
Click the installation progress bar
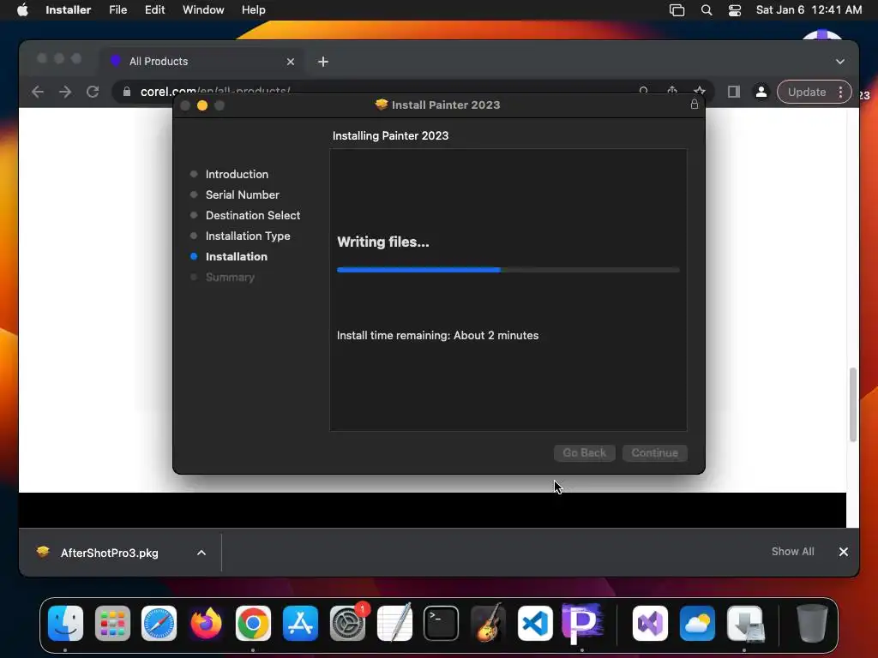[x=508, y=270]
